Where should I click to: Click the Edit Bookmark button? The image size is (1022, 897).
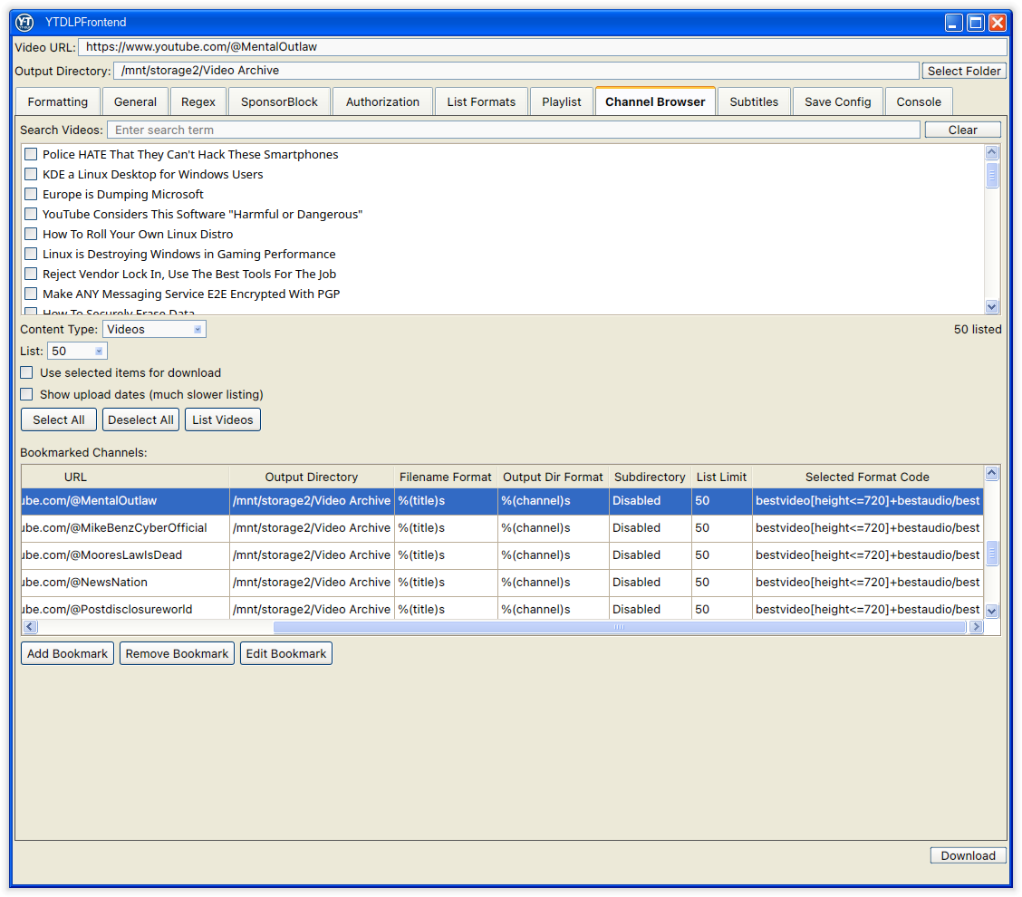[x=286, y=653]
